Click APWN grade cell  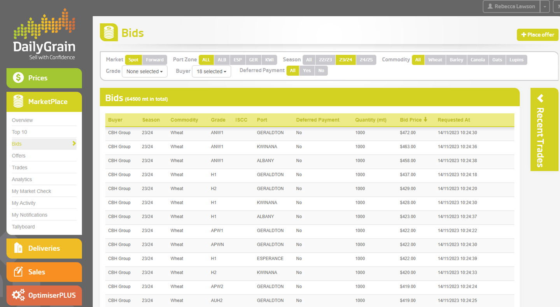(x=217, y=245)
